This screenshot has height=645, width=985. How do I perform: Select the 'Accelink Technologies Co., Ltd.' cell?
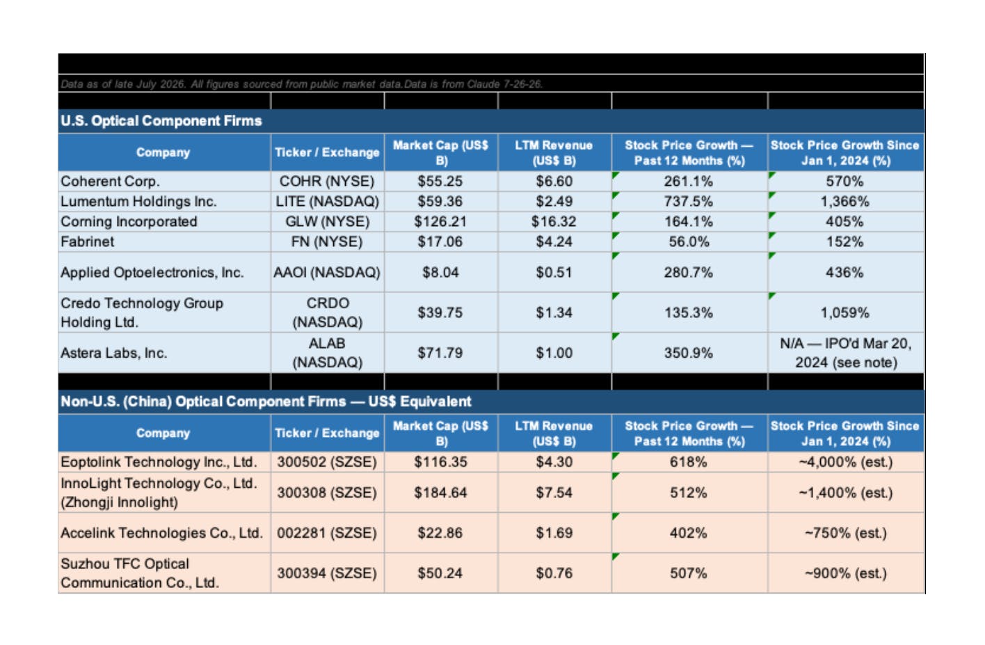[x=164, y=534]
